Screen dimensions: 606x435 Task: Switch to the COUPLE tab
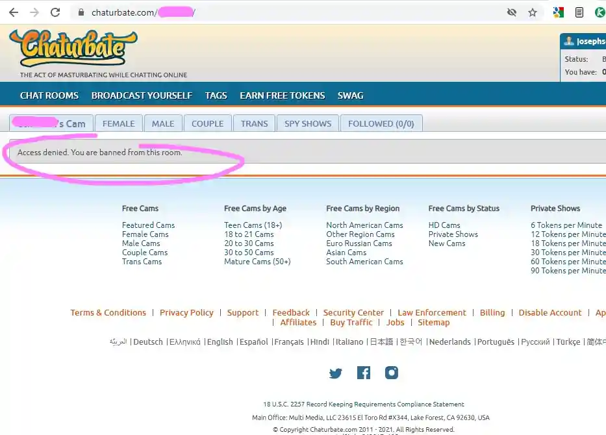point(208,123)
